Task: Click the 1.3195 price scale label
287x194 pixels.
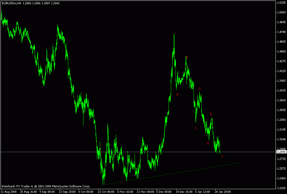Action: point(281,130)
